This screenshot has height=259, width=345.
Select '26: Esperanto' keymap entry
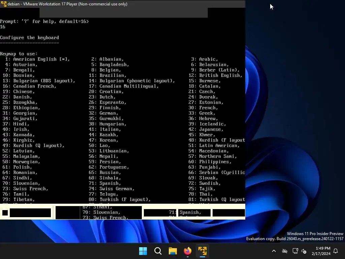tap(107, 103)
